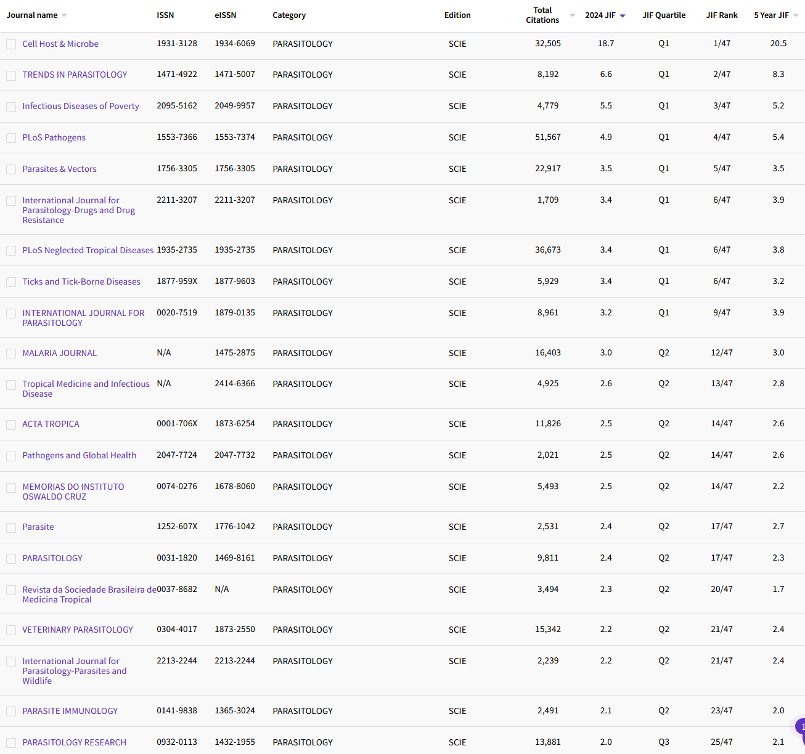Mark the Parasite journal checkbox
Viewport: 805px width, 754px height.
(11, 527)
